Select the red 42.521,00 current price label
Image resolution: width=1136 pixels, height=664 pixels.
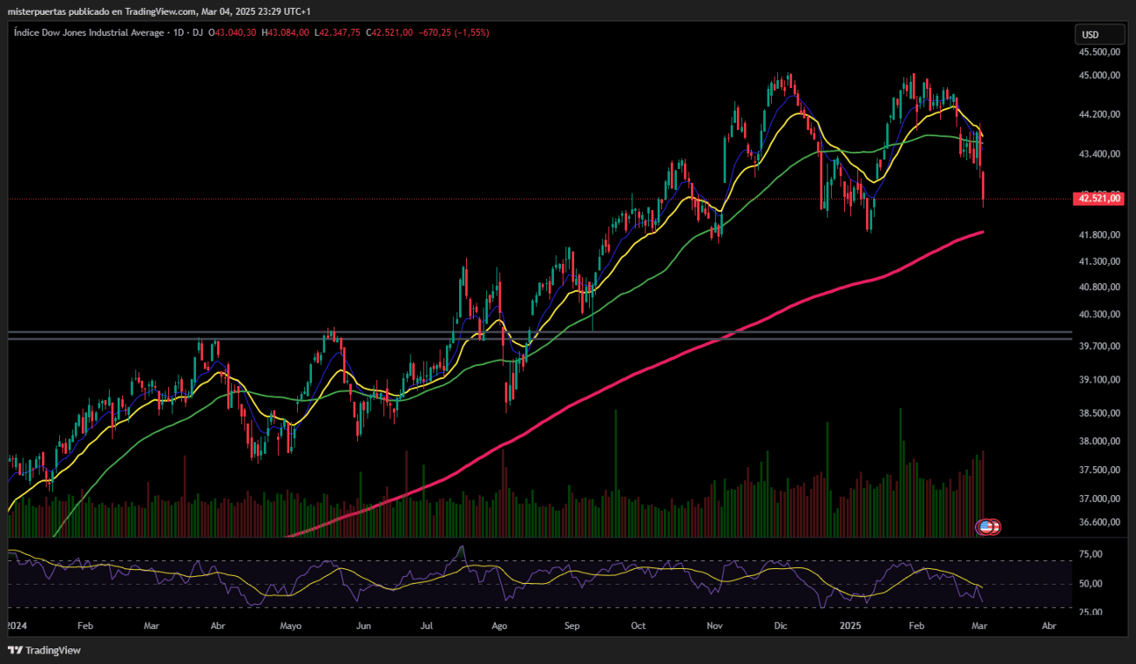tap(1100, 199)
